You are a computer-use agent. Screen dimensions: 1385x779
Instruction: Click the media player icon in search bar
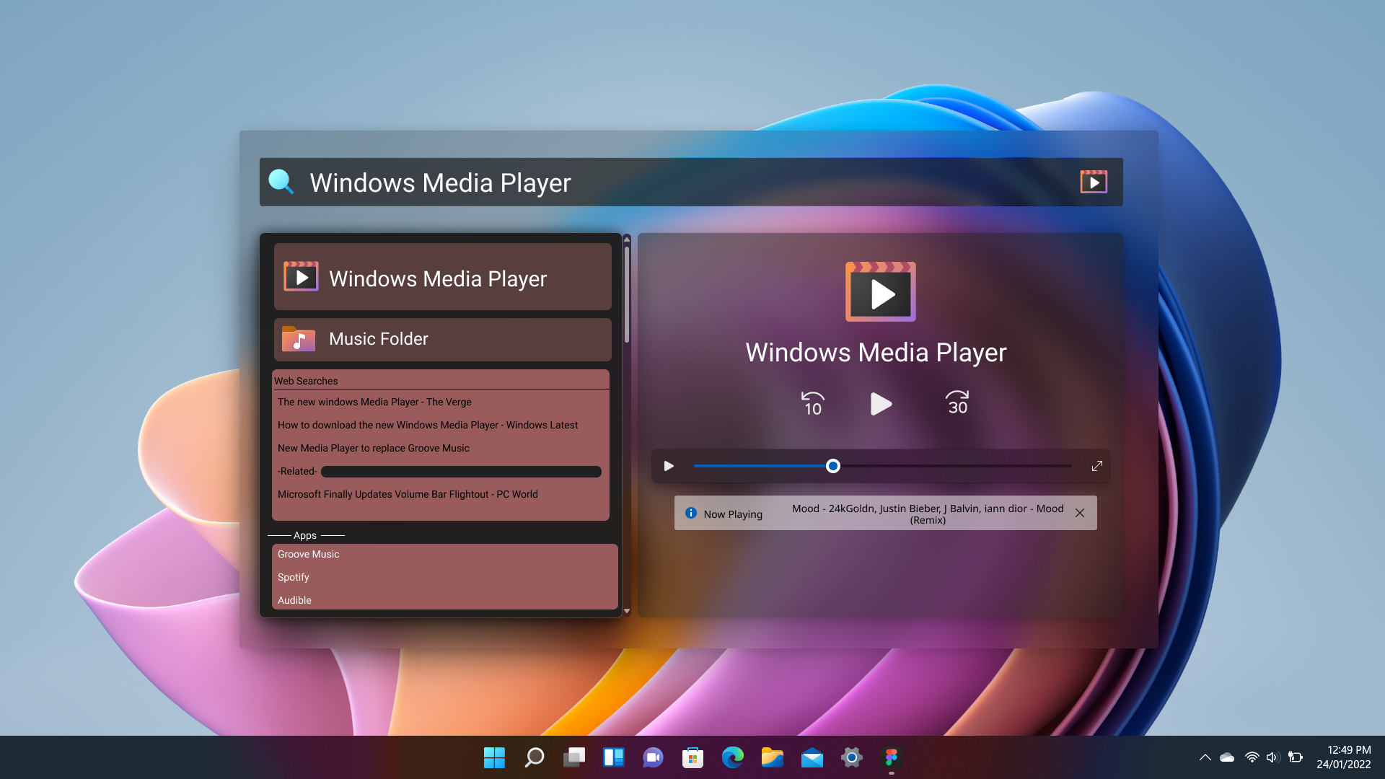point(1094,182)
